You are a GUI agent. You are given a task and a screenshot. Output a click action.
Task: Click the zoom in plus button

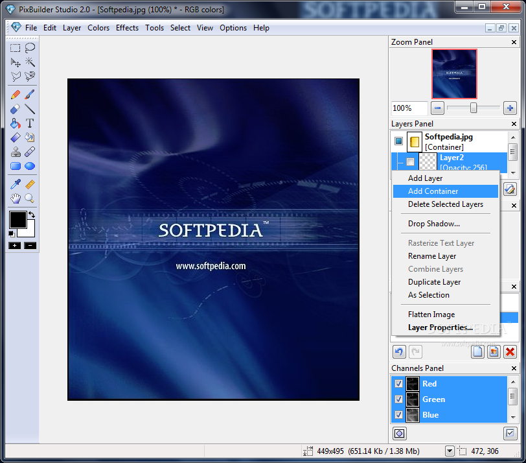pos(510,108)
